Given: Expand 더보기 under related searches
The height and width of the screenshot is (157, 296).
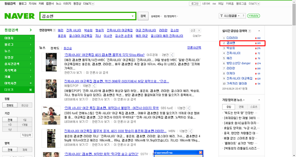Looking at the screenshot, I should pos(197,36).
